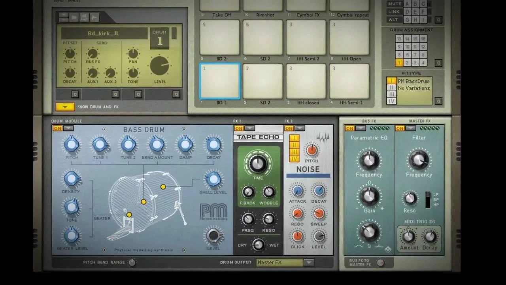Click the beater hotspot on the bass drum

point(129,215)
